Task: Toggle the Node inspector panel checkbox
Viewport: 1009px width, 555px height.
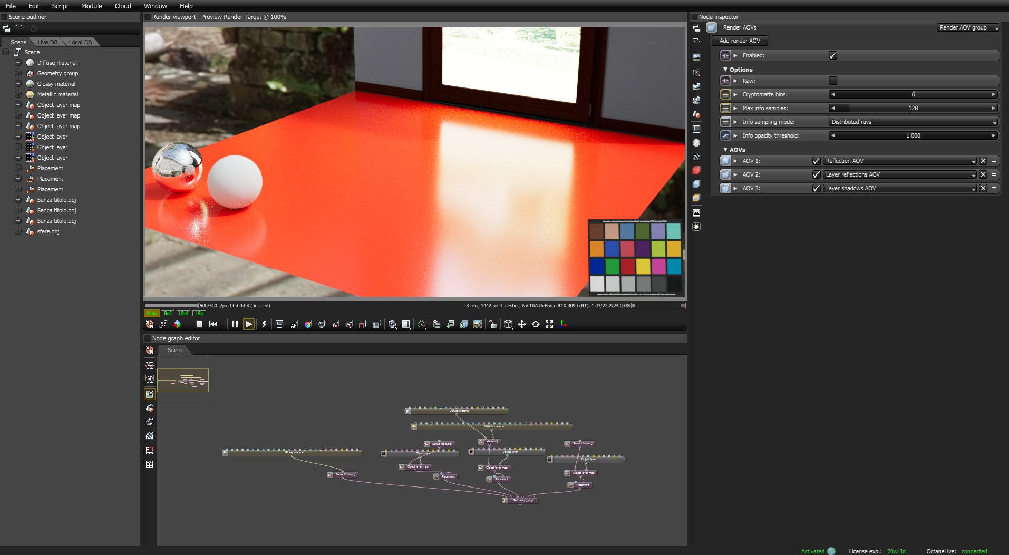Action: point(694,17)
